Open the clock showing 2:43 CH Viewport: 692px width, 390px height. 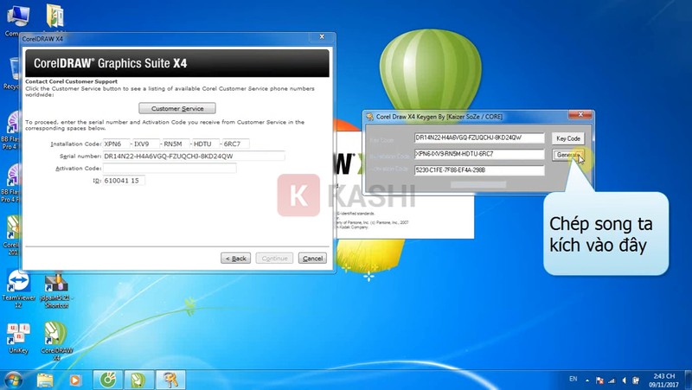coord(663,380)
